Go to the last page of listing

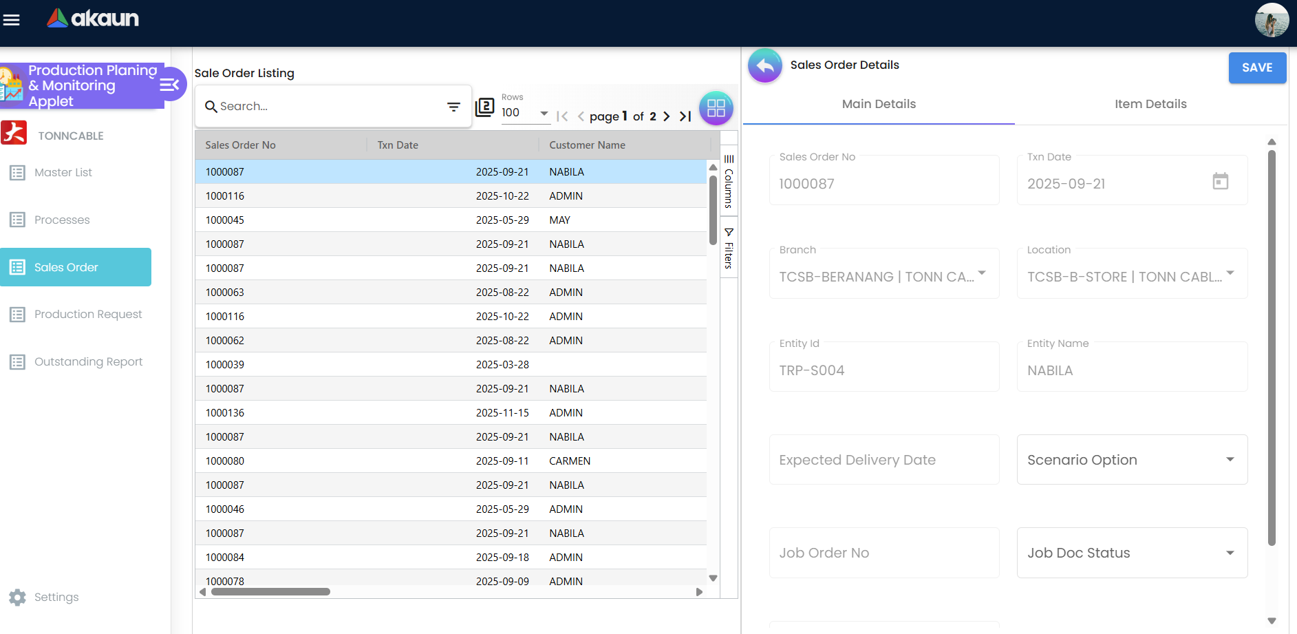[x=685, y=116]
